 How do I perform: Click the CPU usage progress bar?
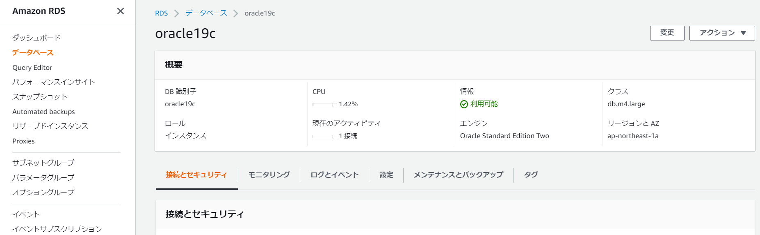(325, 105)
